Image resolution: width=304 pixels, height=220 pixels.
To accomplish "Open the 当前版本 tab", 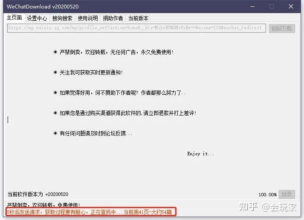I will (138, 18).
